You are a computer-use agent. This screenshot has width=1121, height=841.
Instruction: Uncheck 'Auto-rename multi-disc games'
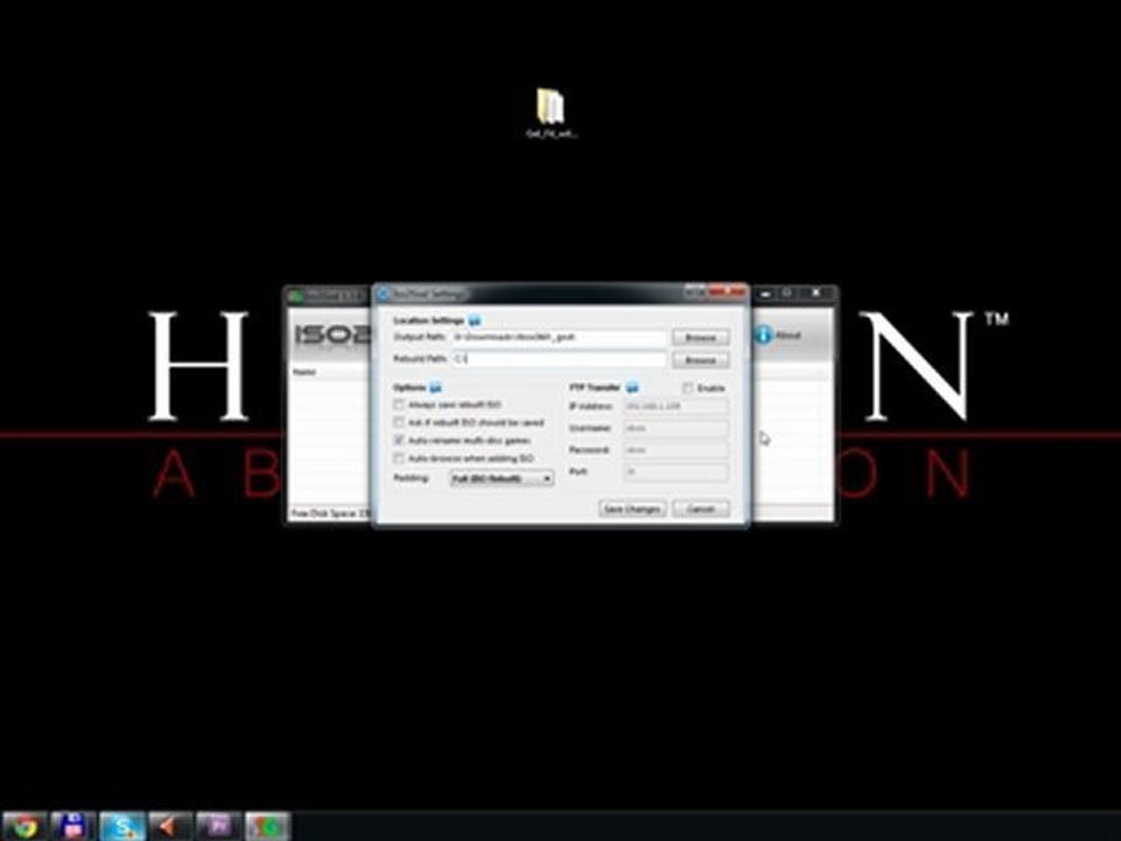pyautogui.click(x=399, y=441)
